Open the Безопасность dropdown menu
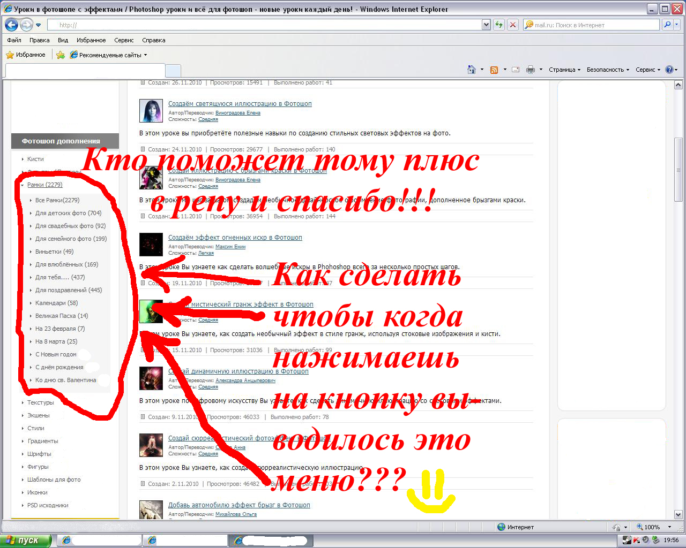Screen dimensions: 686x548 click(x=607, y=70)
